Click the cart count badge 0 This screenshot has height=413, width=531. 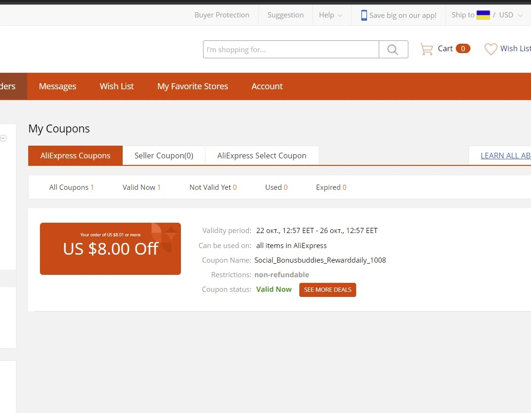pyautogui.click(x=463, y=49)
